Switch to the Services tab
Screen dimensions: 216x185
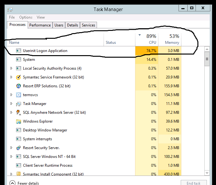(x=88, y=25)
